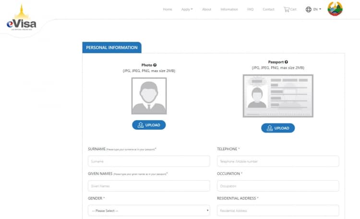Focus the Given Names field
This screenshot has width=360, height=219.
click(x=149, y=186)
